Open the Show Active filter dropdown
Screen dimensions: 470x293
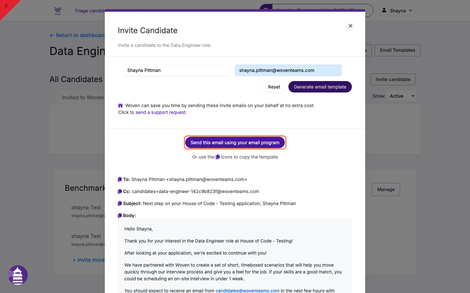pos(402,96)
